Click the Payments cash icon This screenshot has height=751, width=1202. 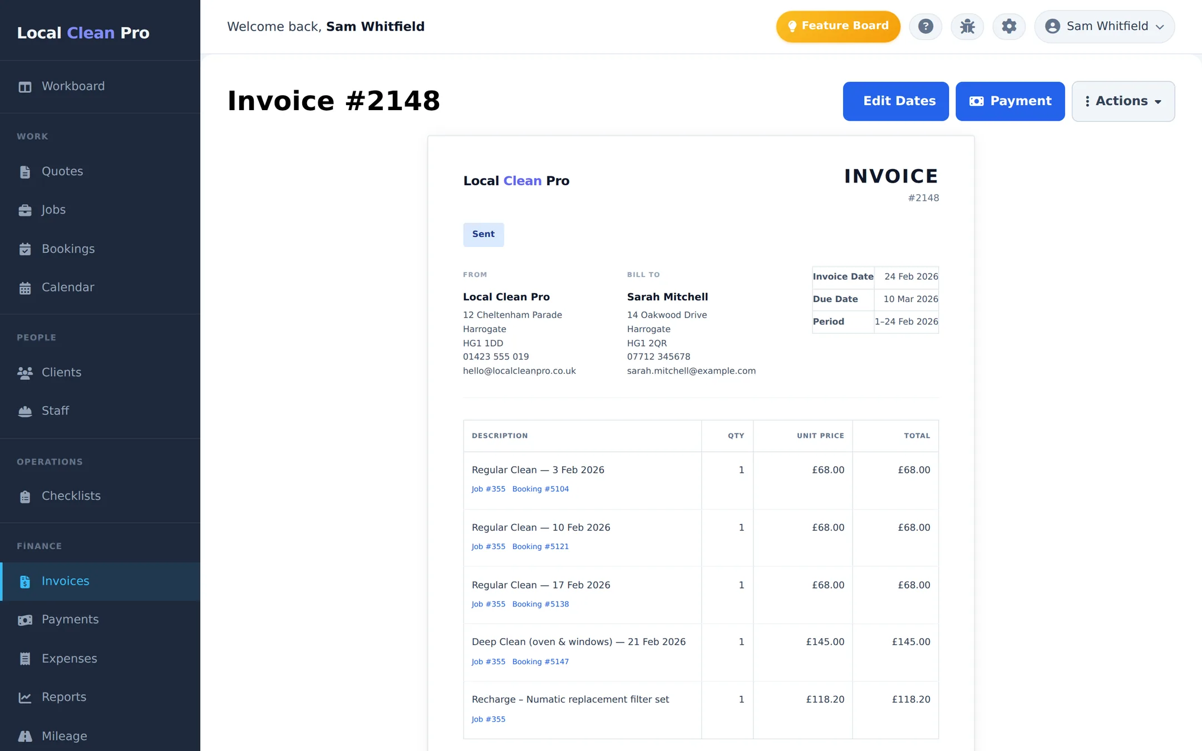click(x=25, y=620)
